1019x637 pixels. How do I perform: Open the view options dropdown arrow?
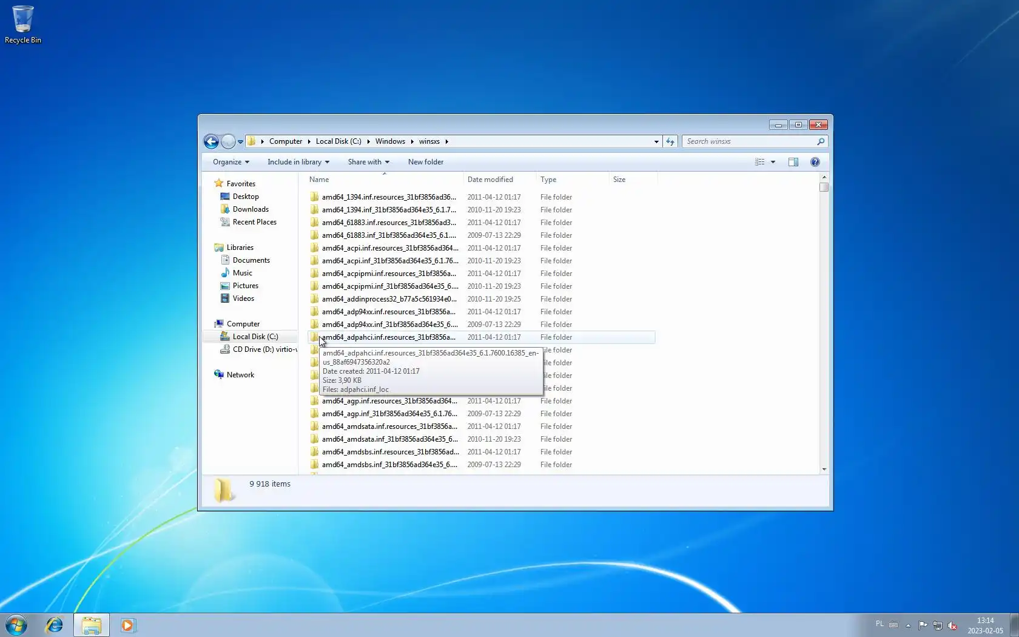[x=773, y=162]
